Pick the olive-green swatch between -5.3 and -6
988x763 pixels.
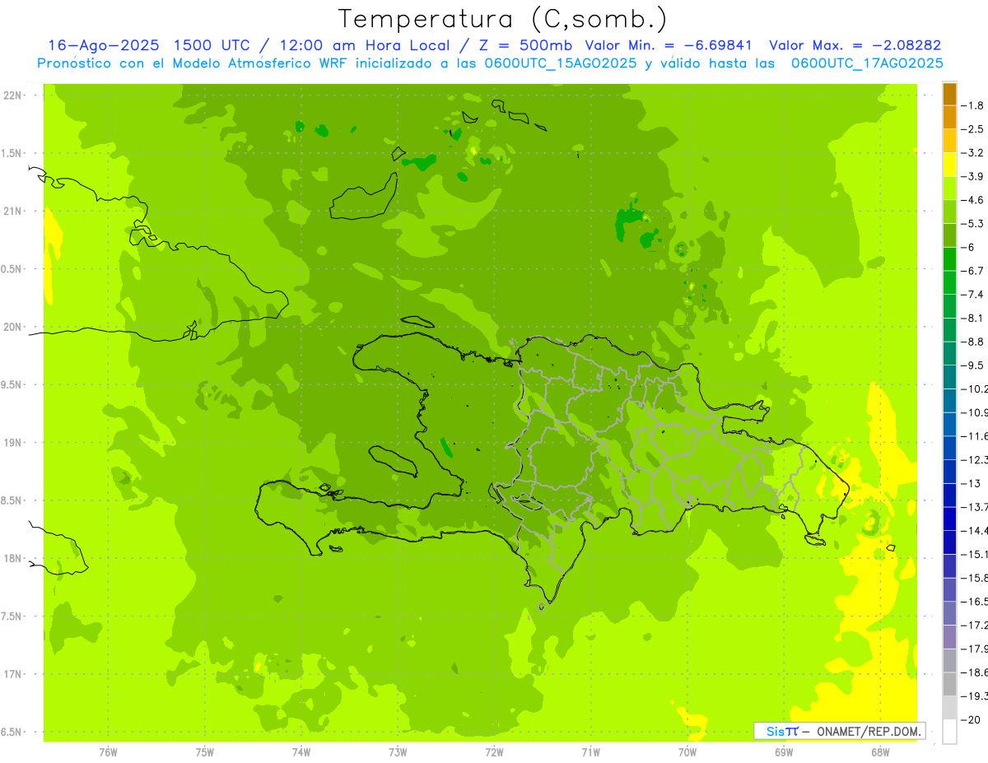pos(949,235)
